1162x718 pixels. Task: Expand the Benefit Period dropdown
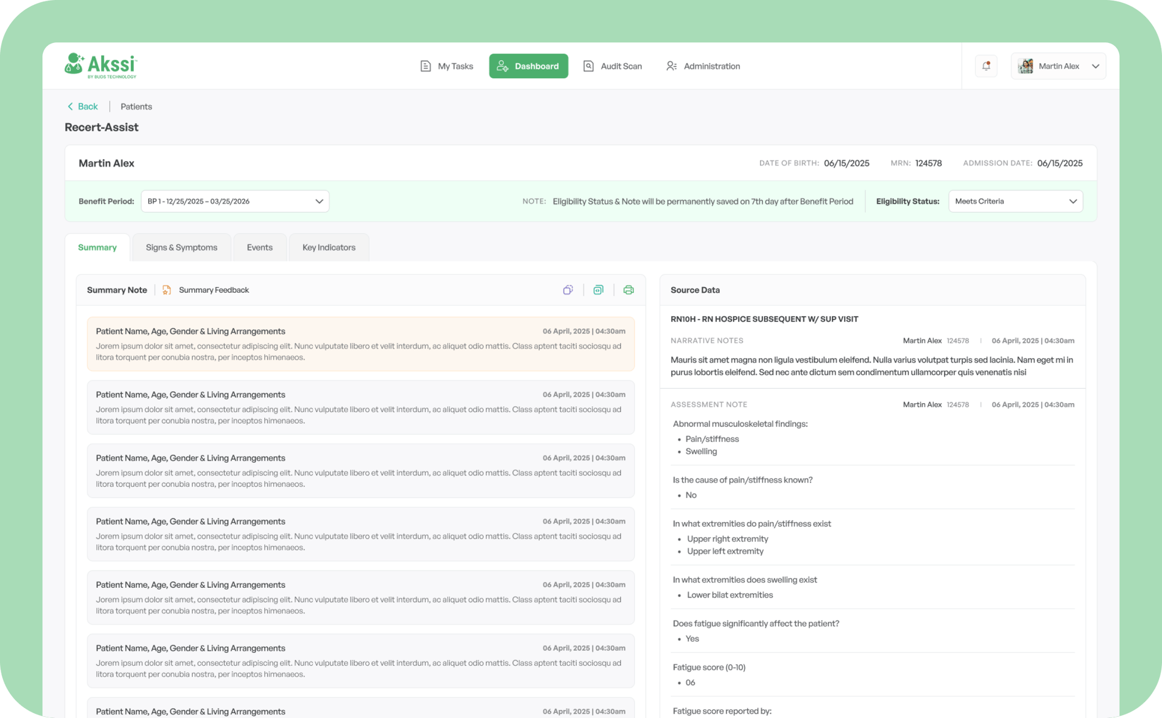(x=235, y=202)
